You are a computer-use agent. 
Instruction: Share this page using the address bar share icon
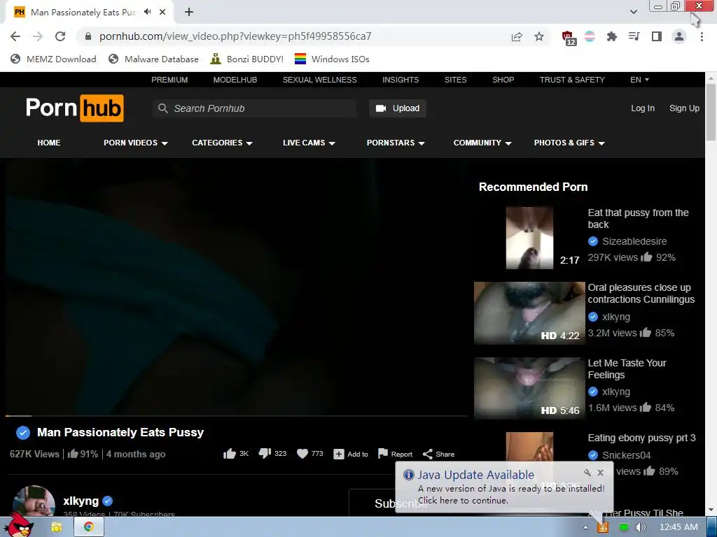517,36
